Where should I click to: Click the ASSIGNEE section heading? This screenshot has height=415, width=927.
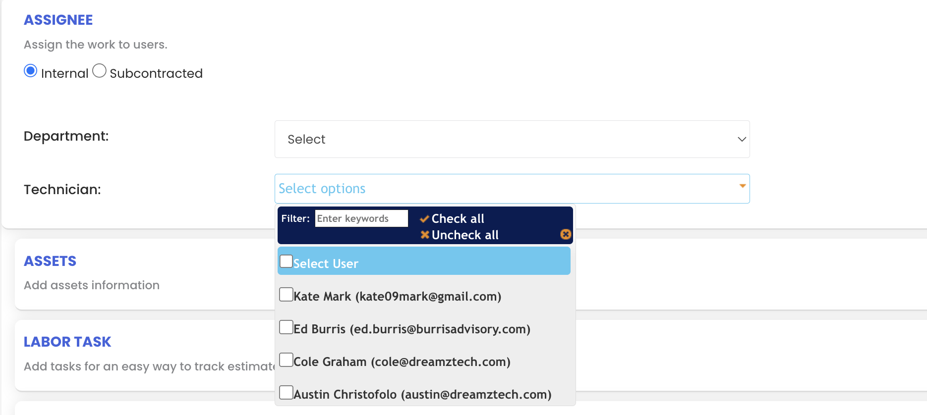[58, 20]
